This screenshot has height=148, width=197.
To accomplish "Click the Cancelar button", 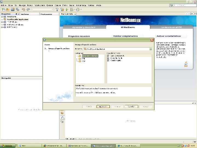I will pyautogui.click(x=131, y=106).
